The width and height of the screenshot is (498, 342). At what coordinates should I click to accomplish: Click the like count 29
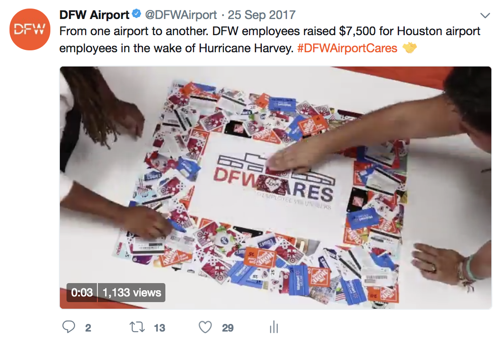pyautogui.click(x=228, y=328)
